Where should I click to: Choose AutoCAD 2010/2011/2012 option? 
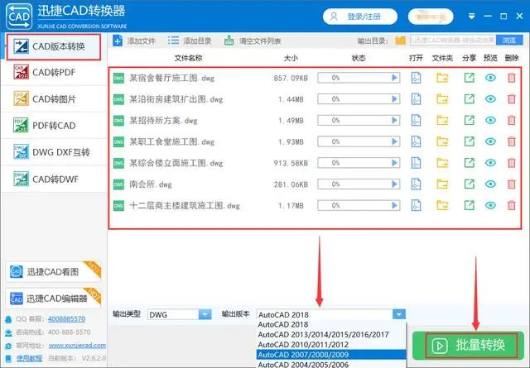coord(331,345)
